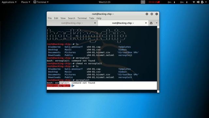Expand the system menu arrow at top right
This screenshot has height=118, width=209.
pos(206,2)
